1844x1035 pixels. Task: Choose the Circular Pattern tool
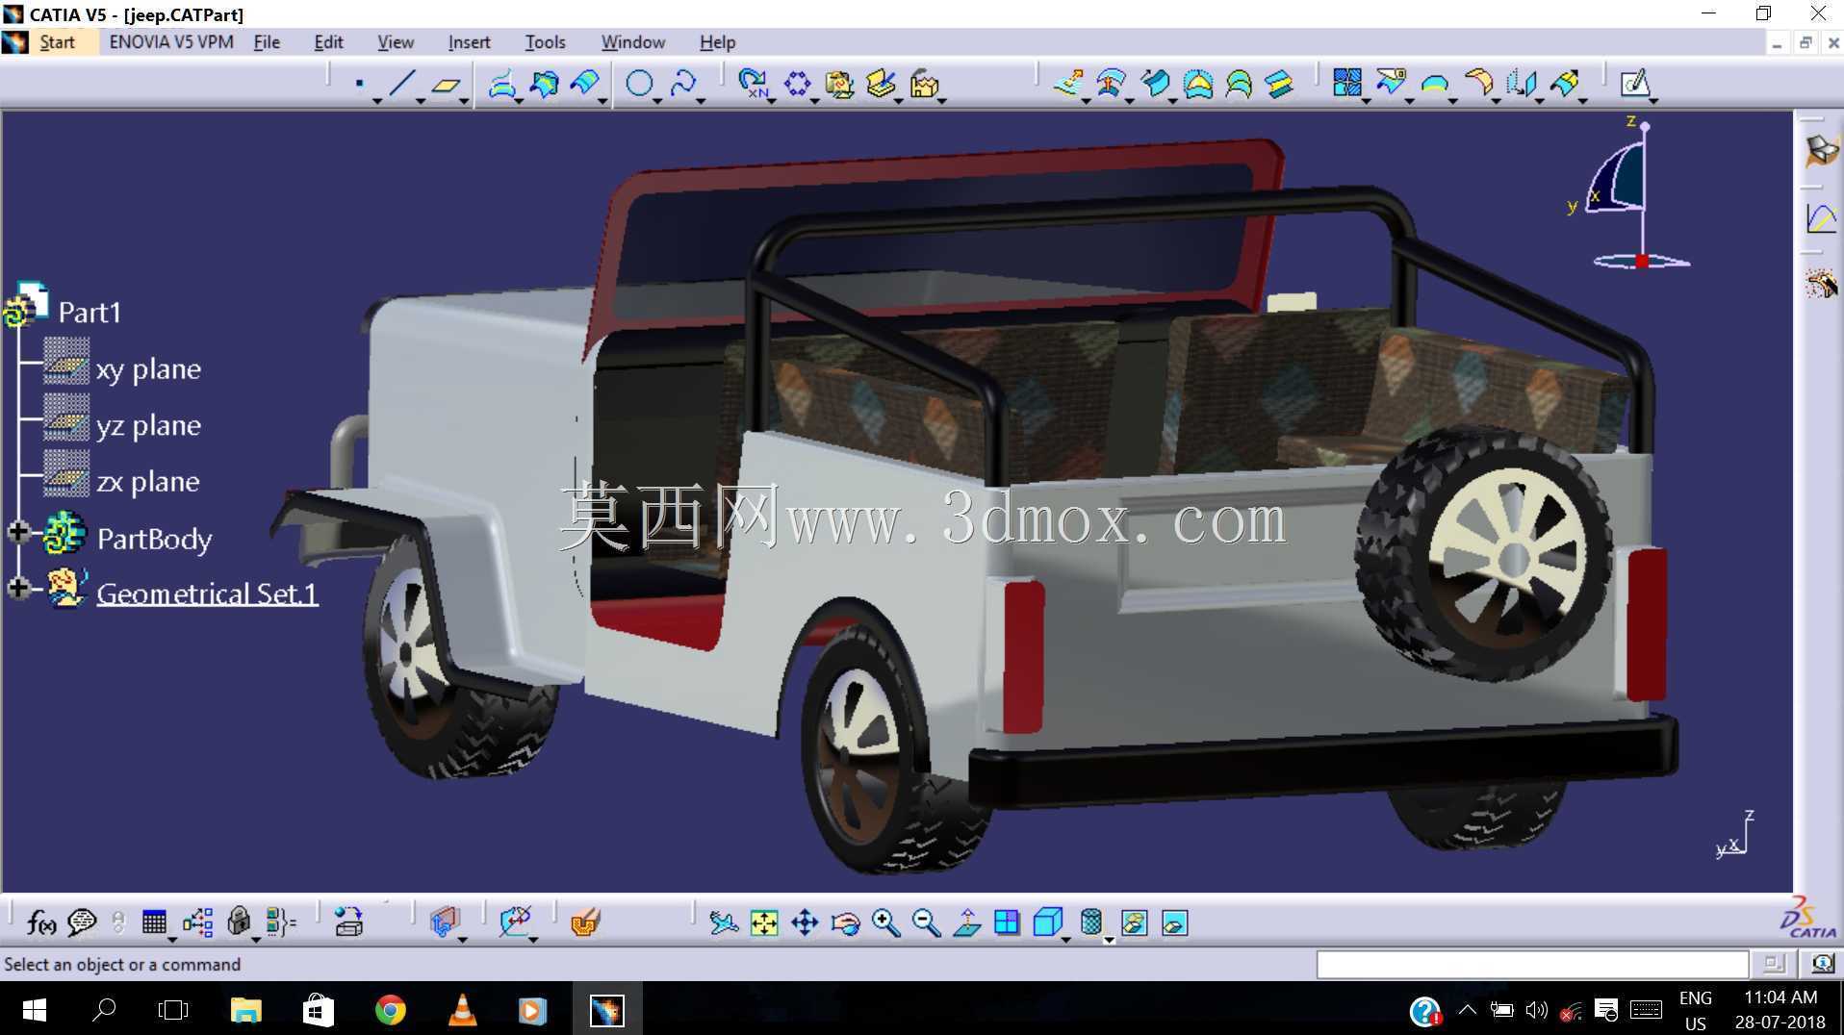[x=797, y=84]
